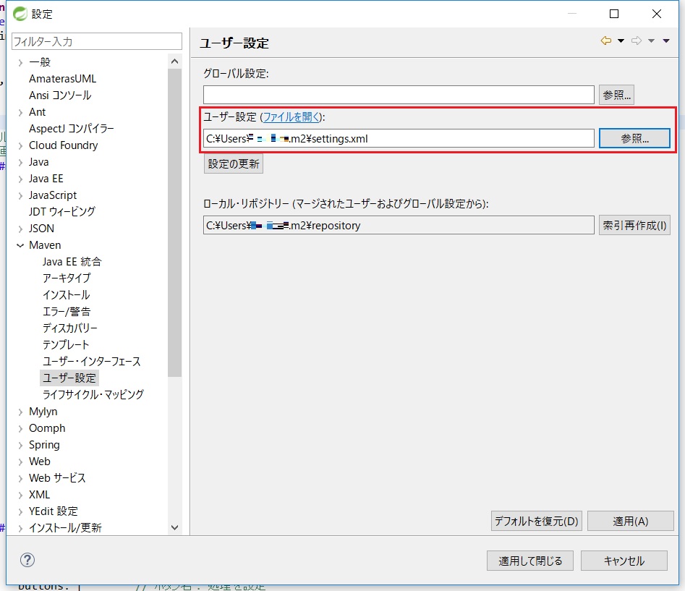This screenshot has width=685, height=591.
Task: Click tree scrollbar down arrow
Action: [x=175, y=527]
